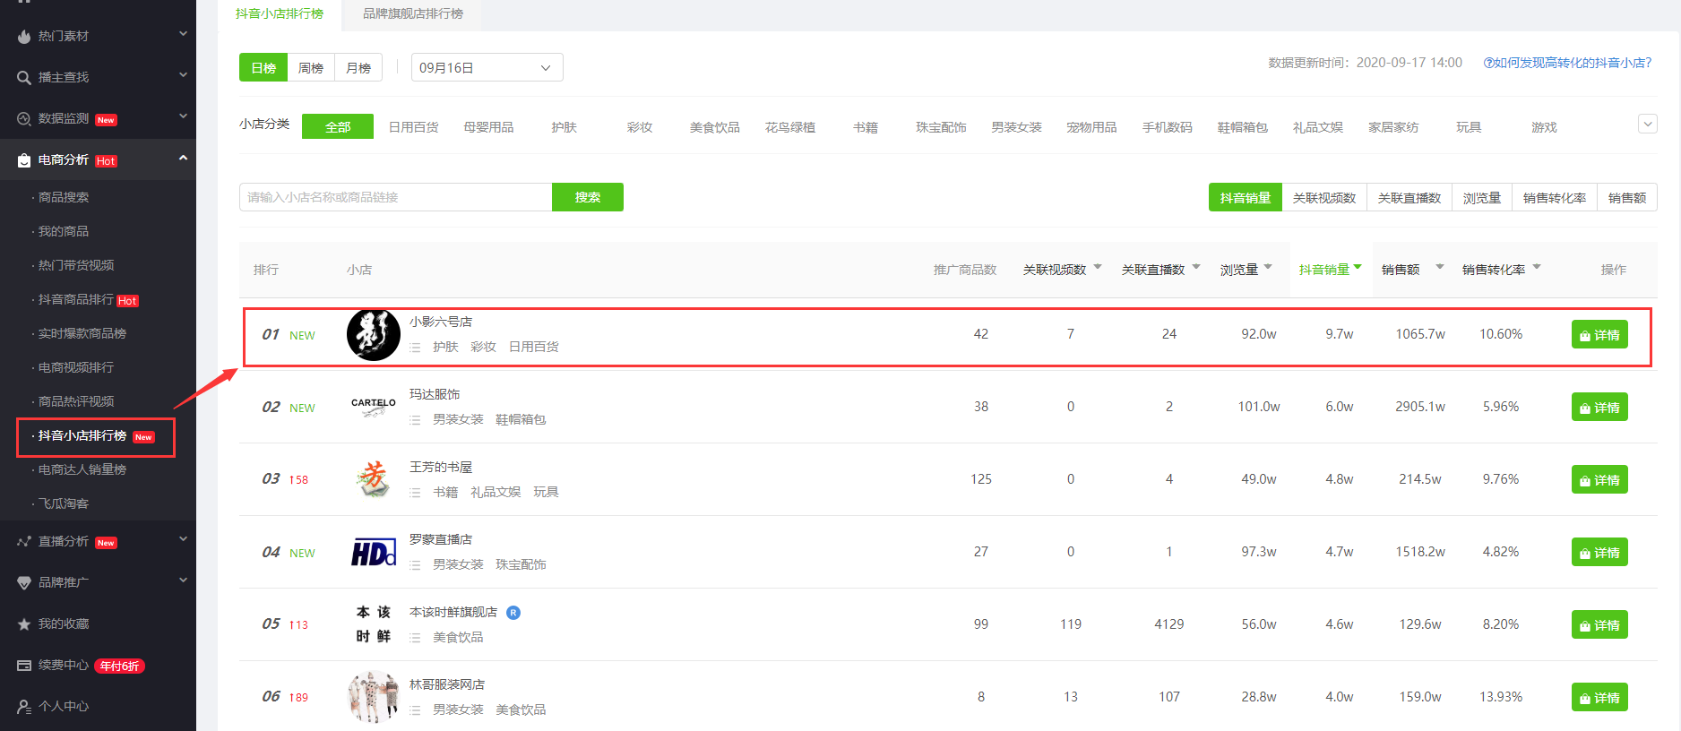Open the 抖音小店排行榜 tab
The image size is (1681, 731).
tap(280, 14)
